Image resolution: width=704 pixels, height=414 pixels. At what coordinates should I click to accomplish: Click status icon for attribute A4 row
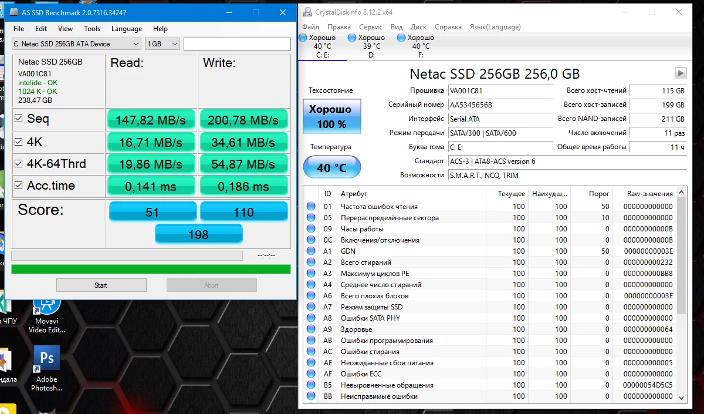[x=311, y=284]
